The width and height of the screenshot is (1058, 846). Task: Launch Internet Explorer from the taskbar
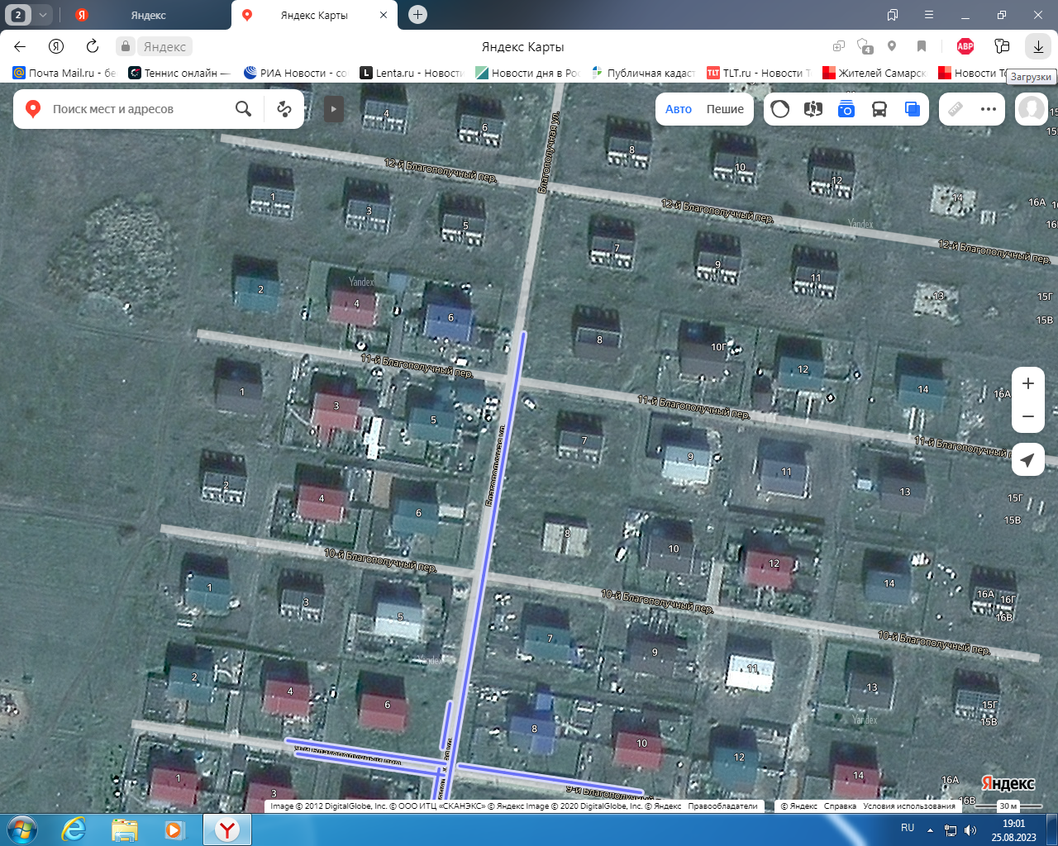74,829
